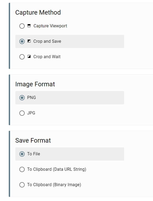Select the Capture Viewport radio button

coord(22,26)
